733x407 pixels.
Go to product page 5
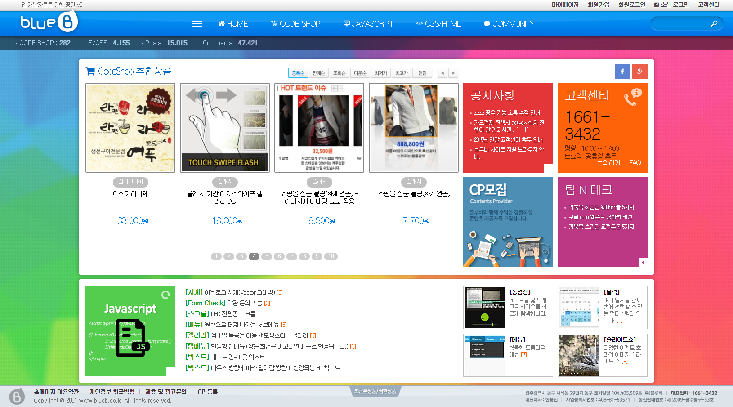[x=267, y=256]
